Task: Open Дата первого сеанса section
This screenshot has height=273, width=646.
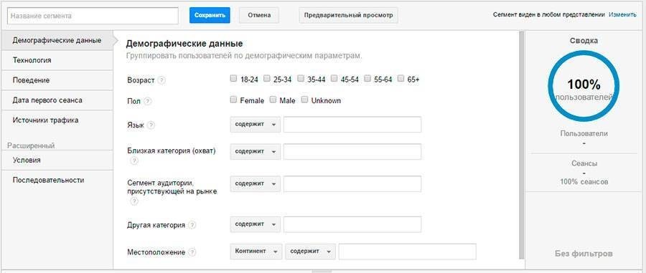Action: click(x=57, y=100)
